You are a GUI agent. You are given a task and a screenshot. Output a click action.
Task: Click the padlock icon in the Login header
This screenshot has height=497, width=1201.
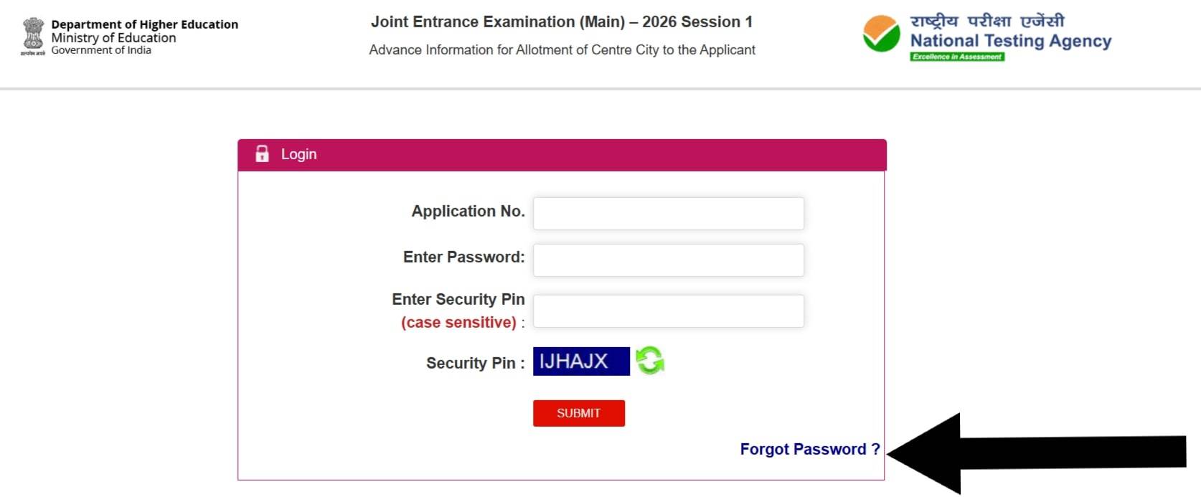pyautogui.click(x=262, y=153)
